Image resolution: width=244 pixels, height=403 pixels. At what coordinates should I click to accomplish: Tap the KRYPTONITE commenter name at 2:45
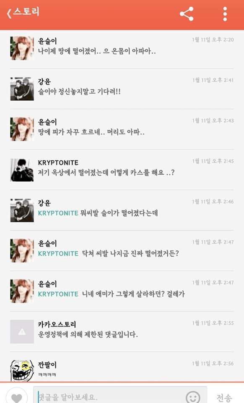point(58,163)
